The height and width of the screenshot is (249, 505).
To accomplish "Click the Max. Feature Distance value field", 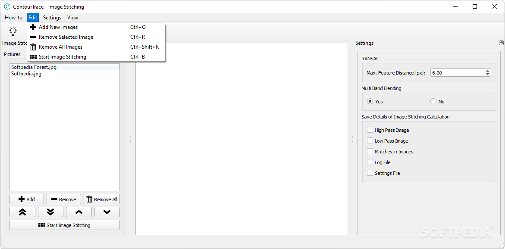I will click(458, 73).
